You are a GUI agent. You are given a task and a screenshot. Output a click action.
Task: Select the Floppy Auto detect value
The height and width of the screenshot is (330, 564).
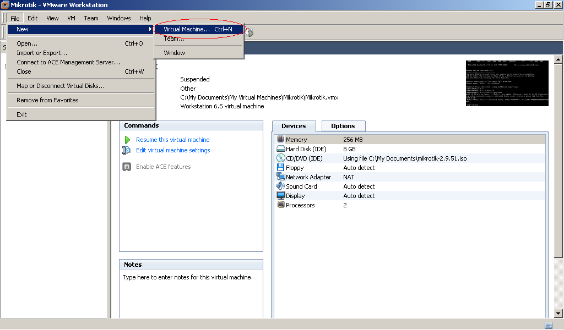pyautogui.click(x=359, y=168)
